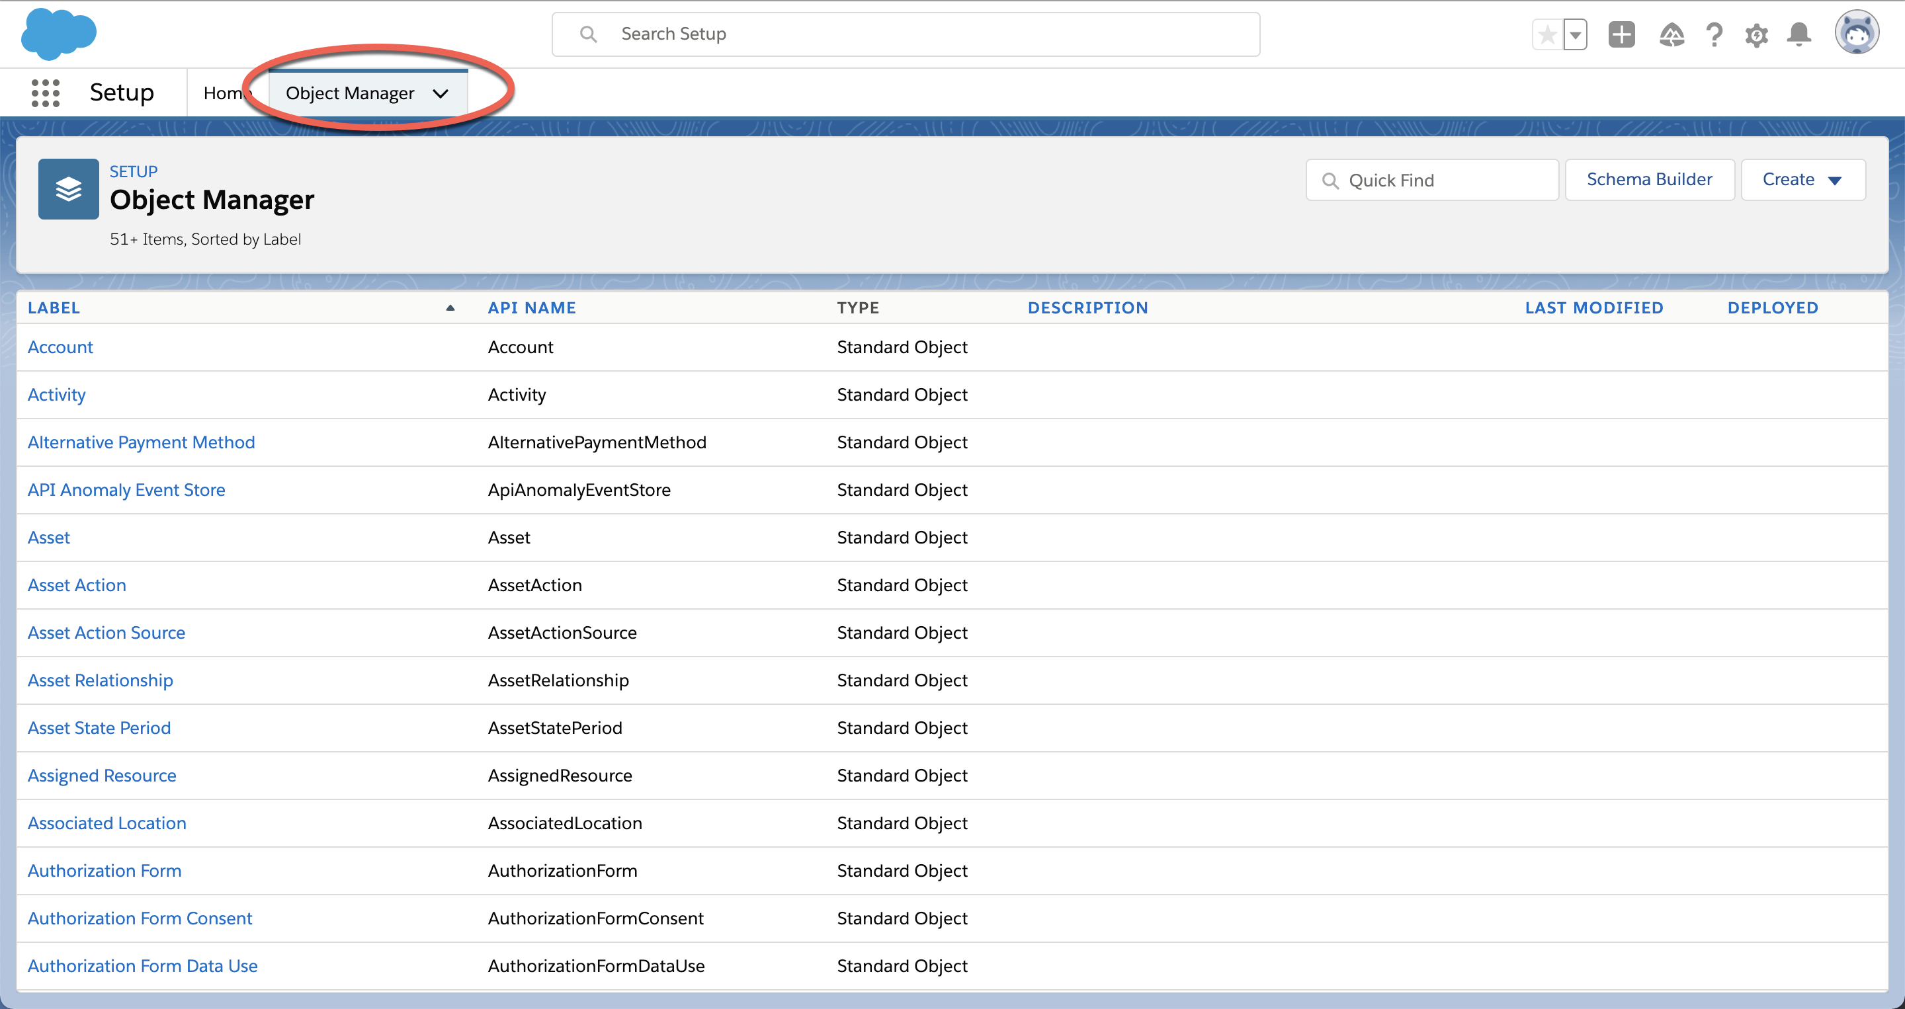Screen dimensions: 1905x1009
Task: Click the Quick Find search box
Action: coord(1433,180)
